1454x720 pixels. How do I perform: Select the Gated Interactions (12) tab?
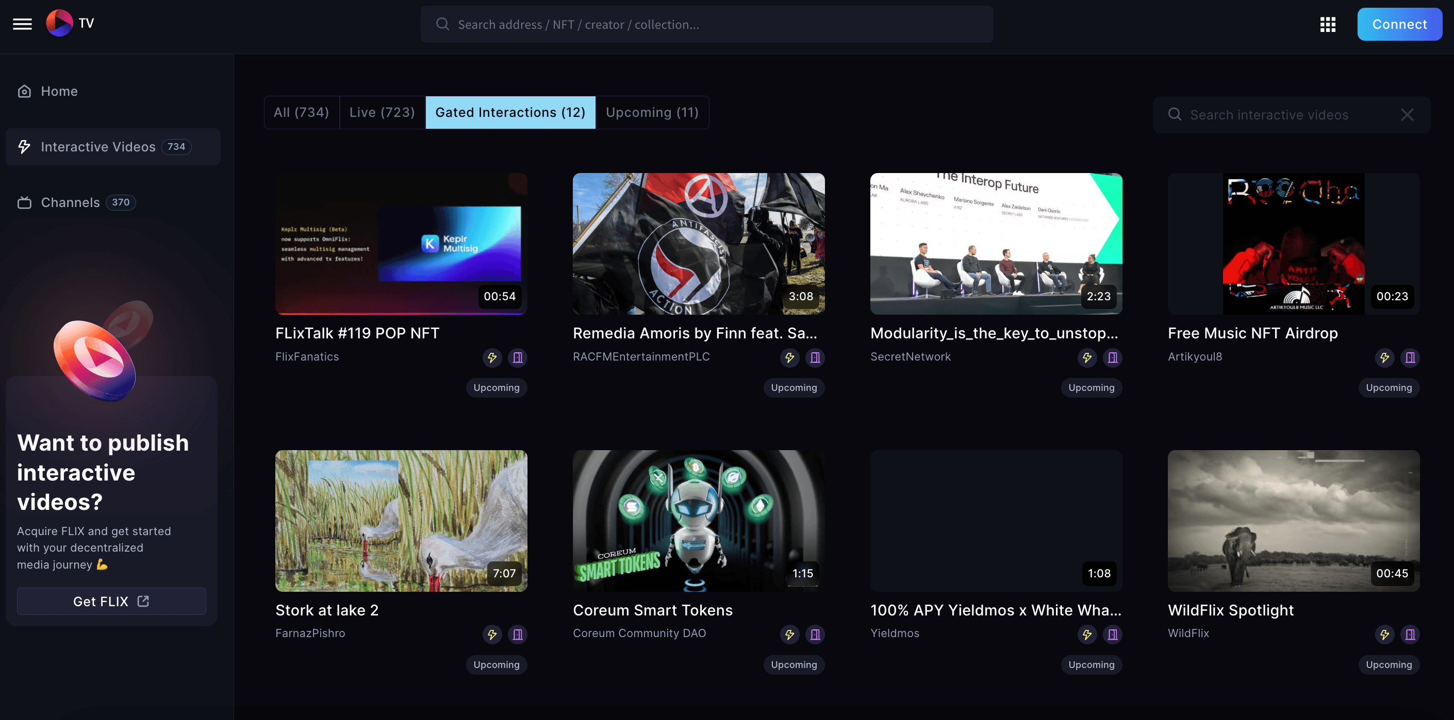coord(511,111)
